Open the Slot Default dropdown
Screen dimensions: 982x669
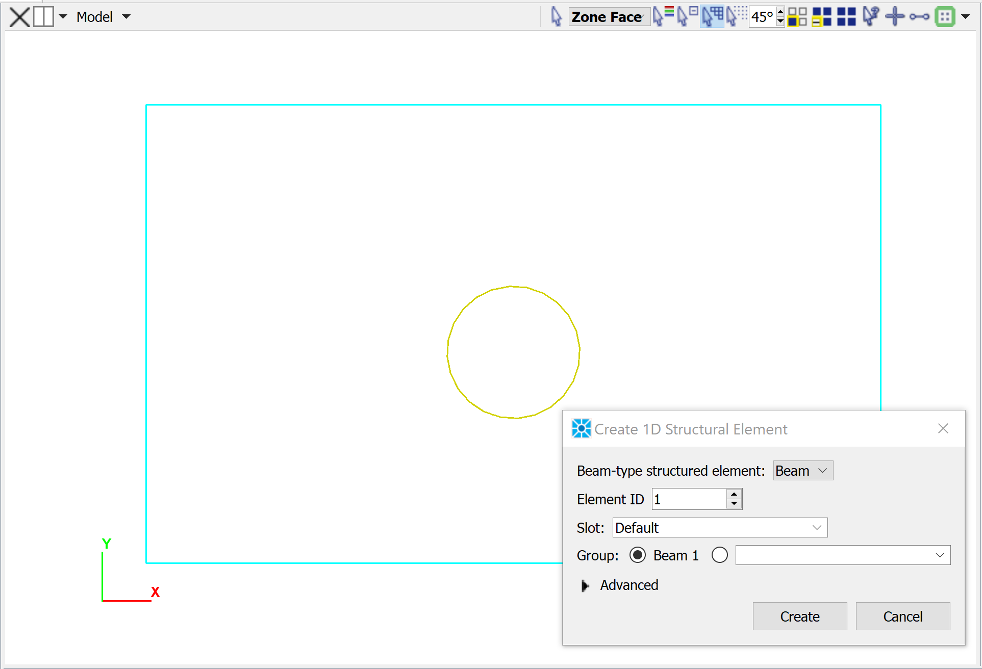pyautogui.click(x=720, y=528)
